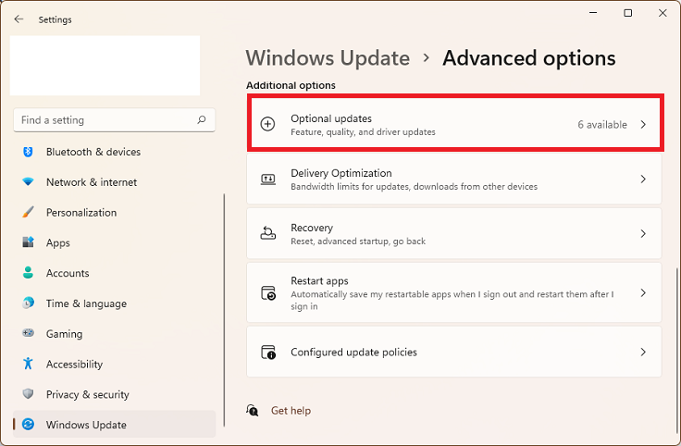Open the Get help link
The width and height of the screenshot is (681, 446).
pos(291,411)
